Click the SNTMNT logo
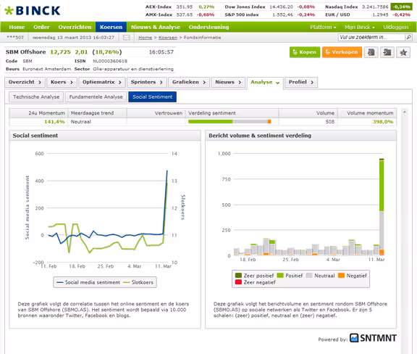The image size is (417, 354). pyautogui.click(x=373, y=338)
